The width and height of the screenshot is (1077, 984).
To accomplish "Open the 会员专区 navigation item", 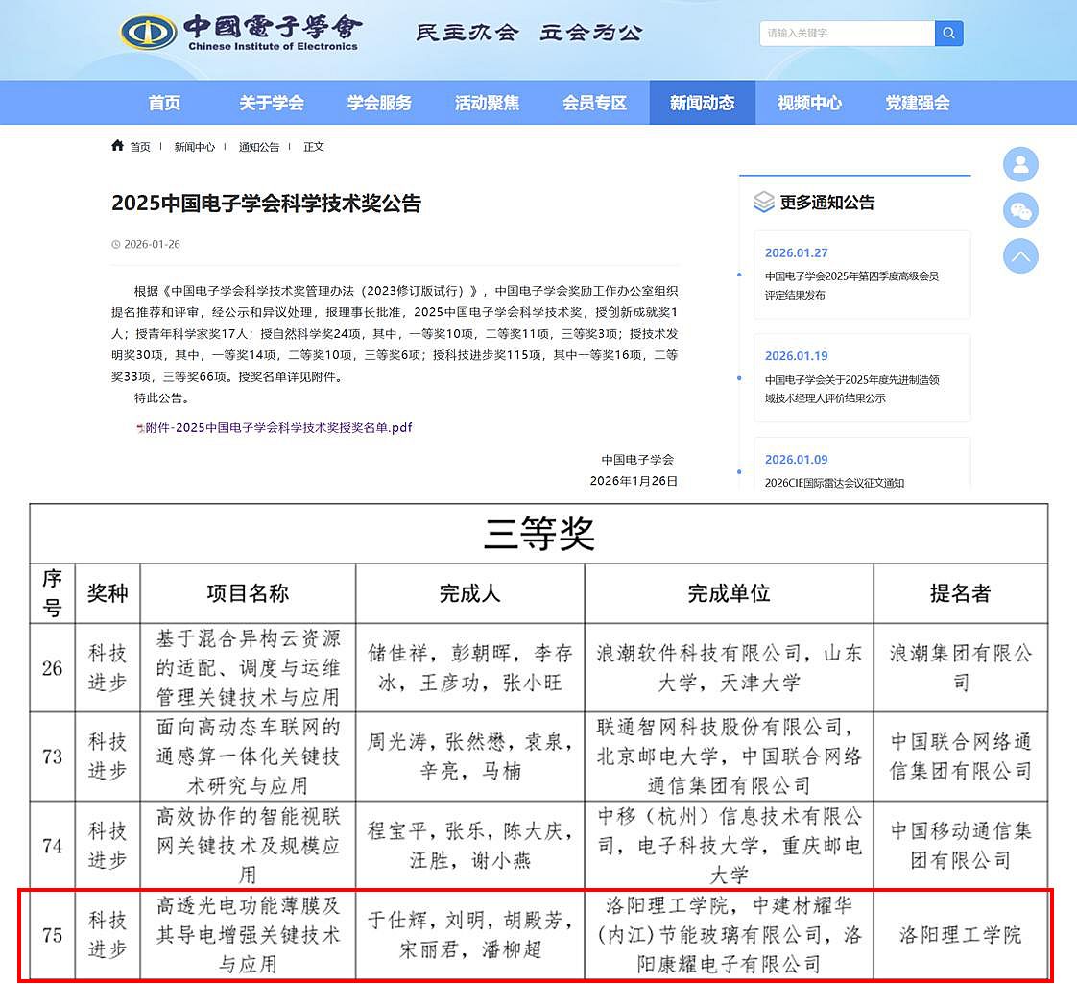I will click(x=594, y=104).
